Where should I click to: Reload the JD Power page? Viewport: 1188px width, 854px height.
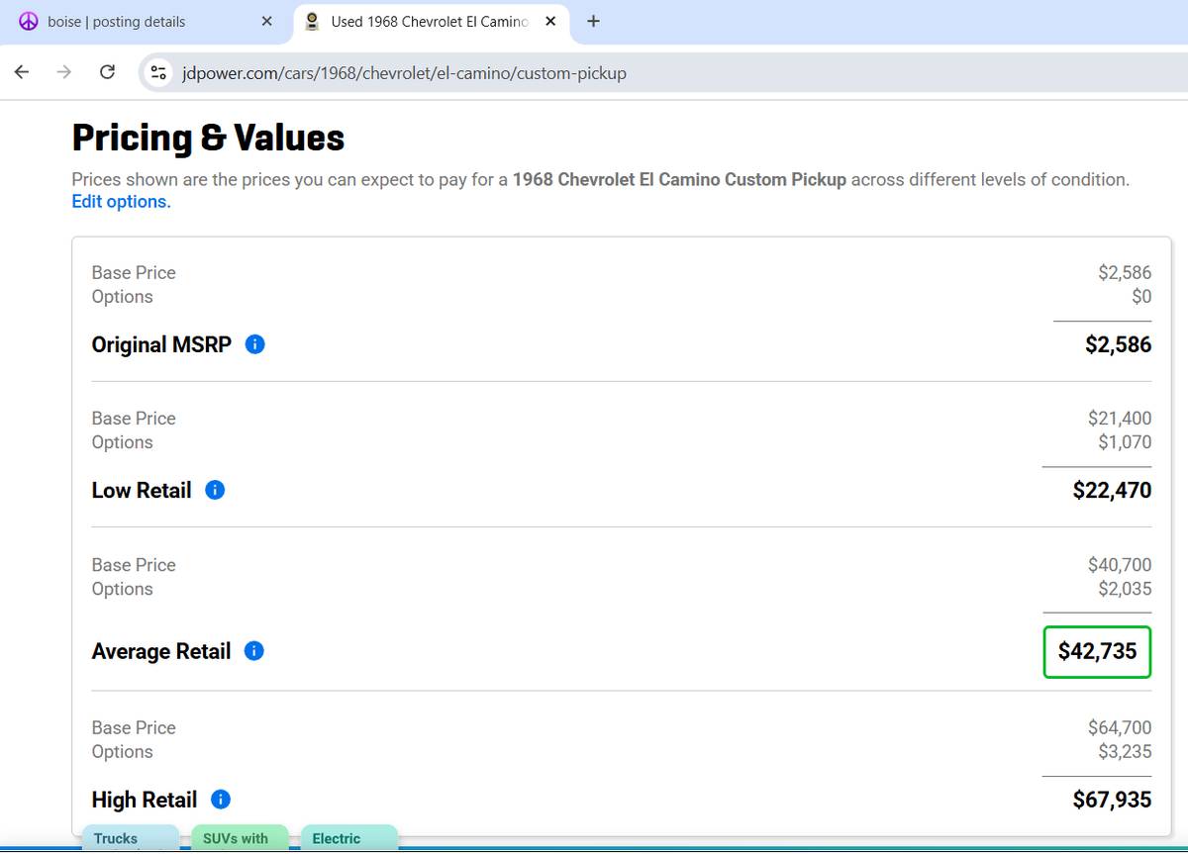[107, 72]
